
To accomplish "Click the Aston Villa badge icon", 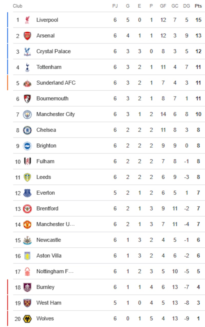I will [27, 256].
